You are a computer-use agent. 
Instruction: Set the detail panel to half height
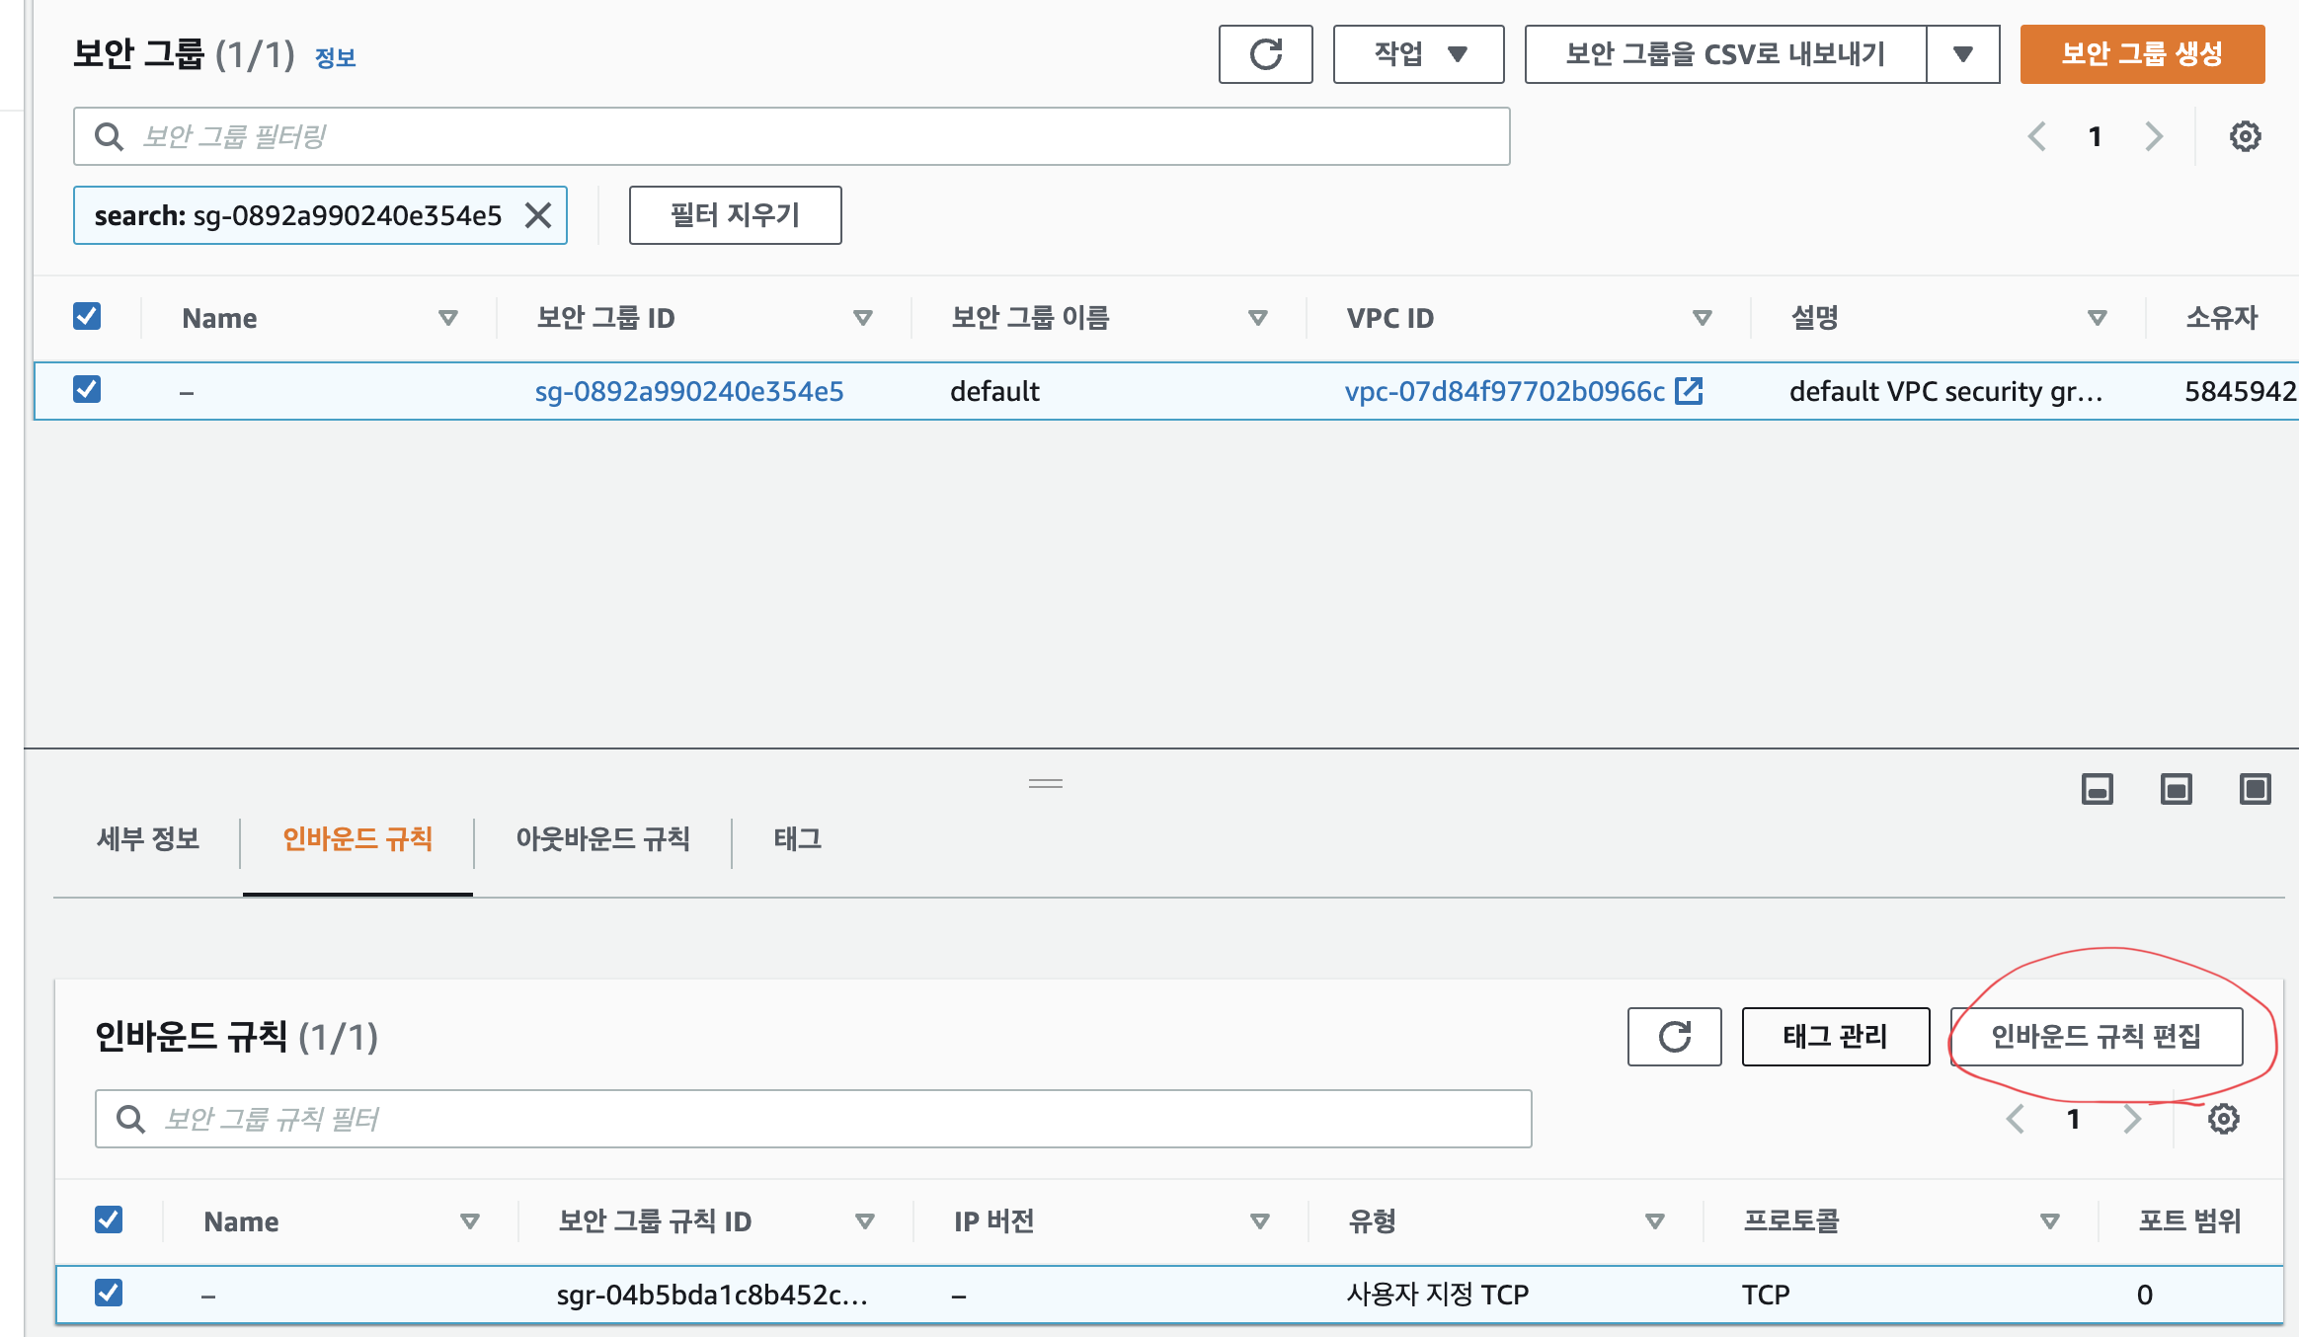(x=2176, y=789)
